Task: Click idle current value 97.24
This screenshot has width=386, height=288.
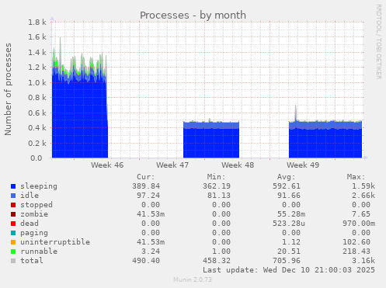Action: point(148,196)
